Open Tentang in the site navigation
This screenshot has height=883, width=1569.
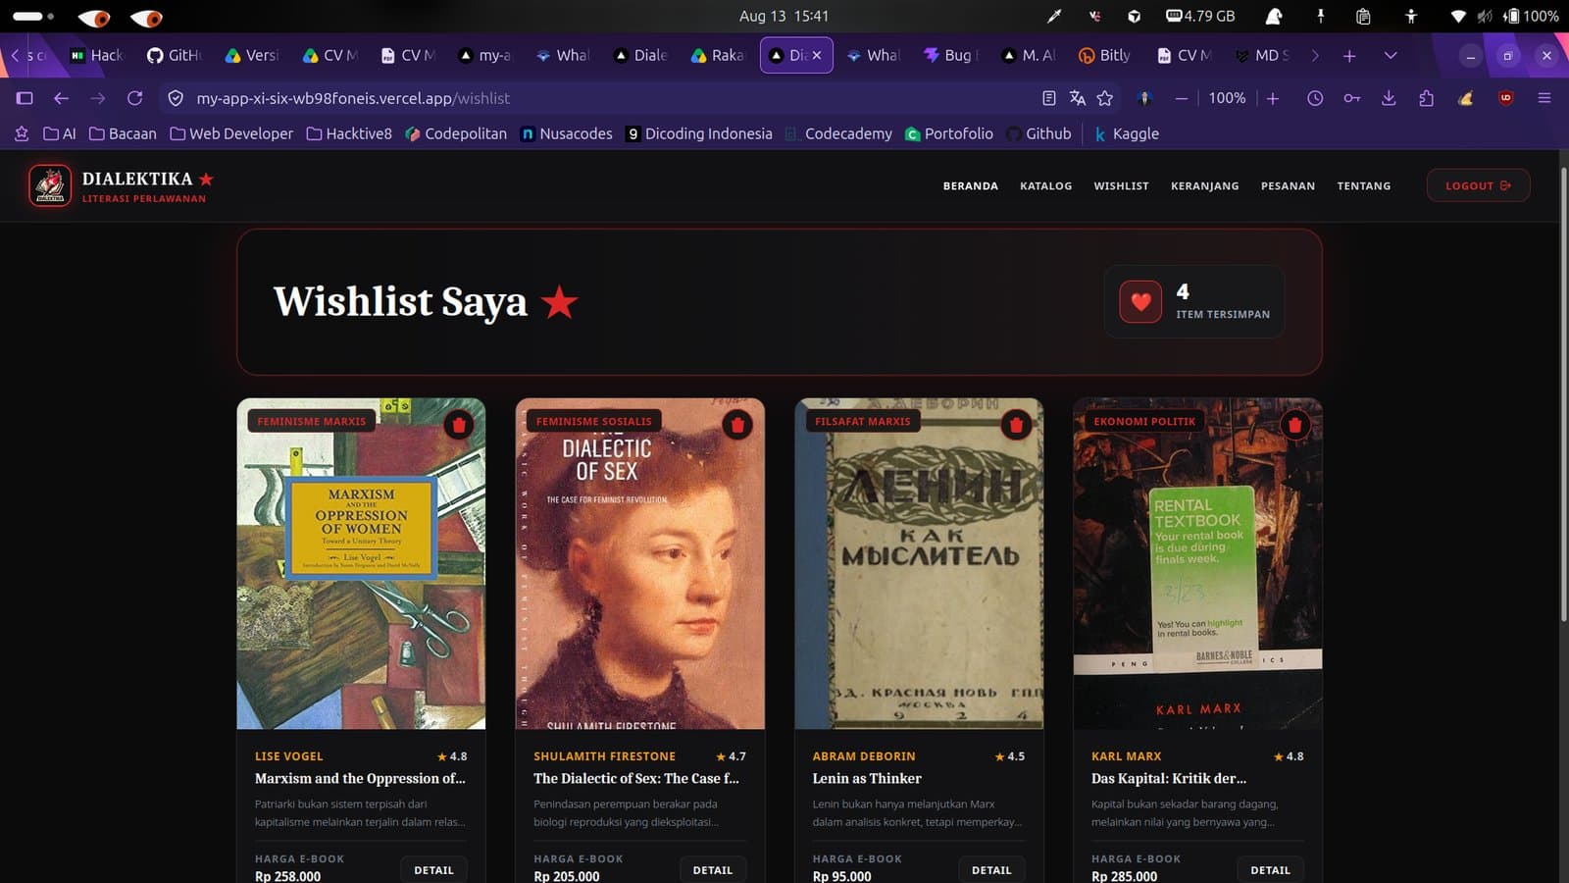tap(1363, 185)
